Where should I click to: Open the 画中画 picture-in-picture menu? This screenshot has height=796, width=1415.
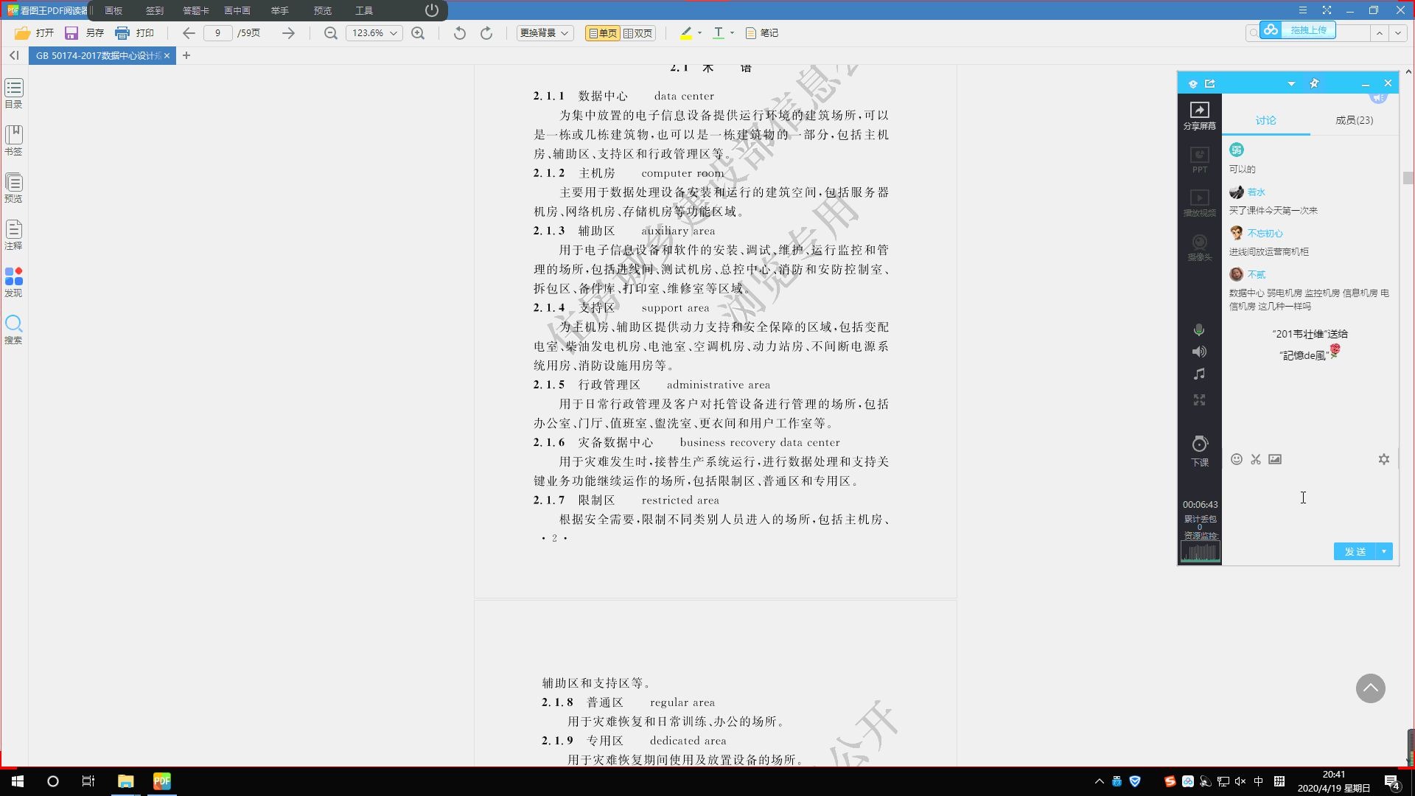tap(237, 10)
